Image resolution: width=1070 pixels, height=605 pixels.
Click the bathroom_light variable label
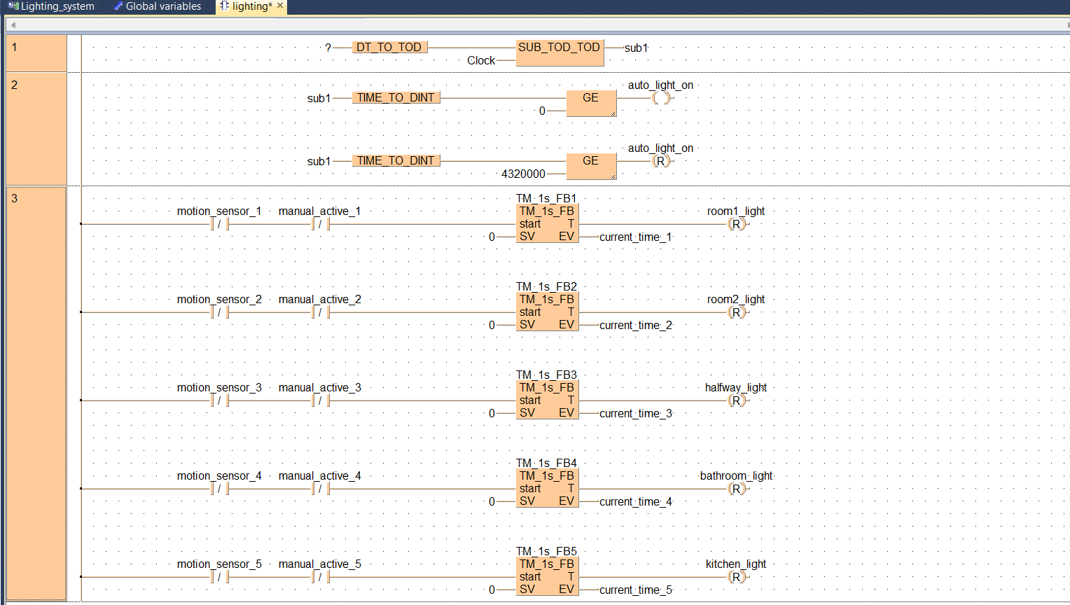tap(736, 476)
